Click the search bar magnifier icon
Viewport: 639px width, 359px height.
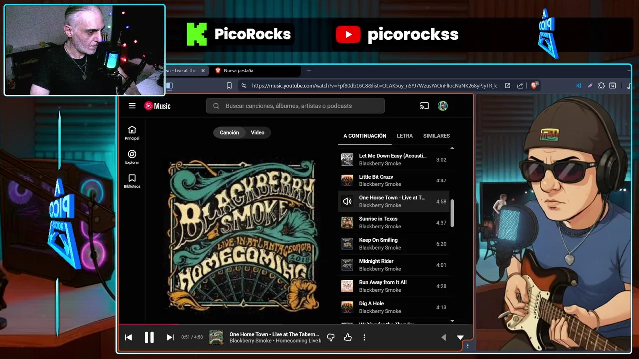pyautogui.click(x=216, y=106)
